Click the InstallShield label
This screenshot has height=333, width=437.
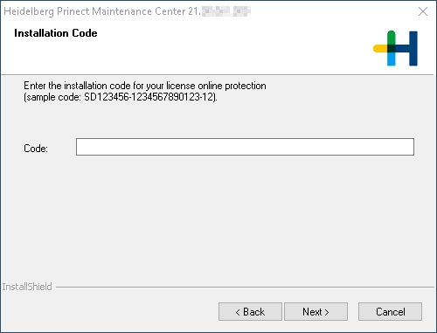click(x=27, y=287)
